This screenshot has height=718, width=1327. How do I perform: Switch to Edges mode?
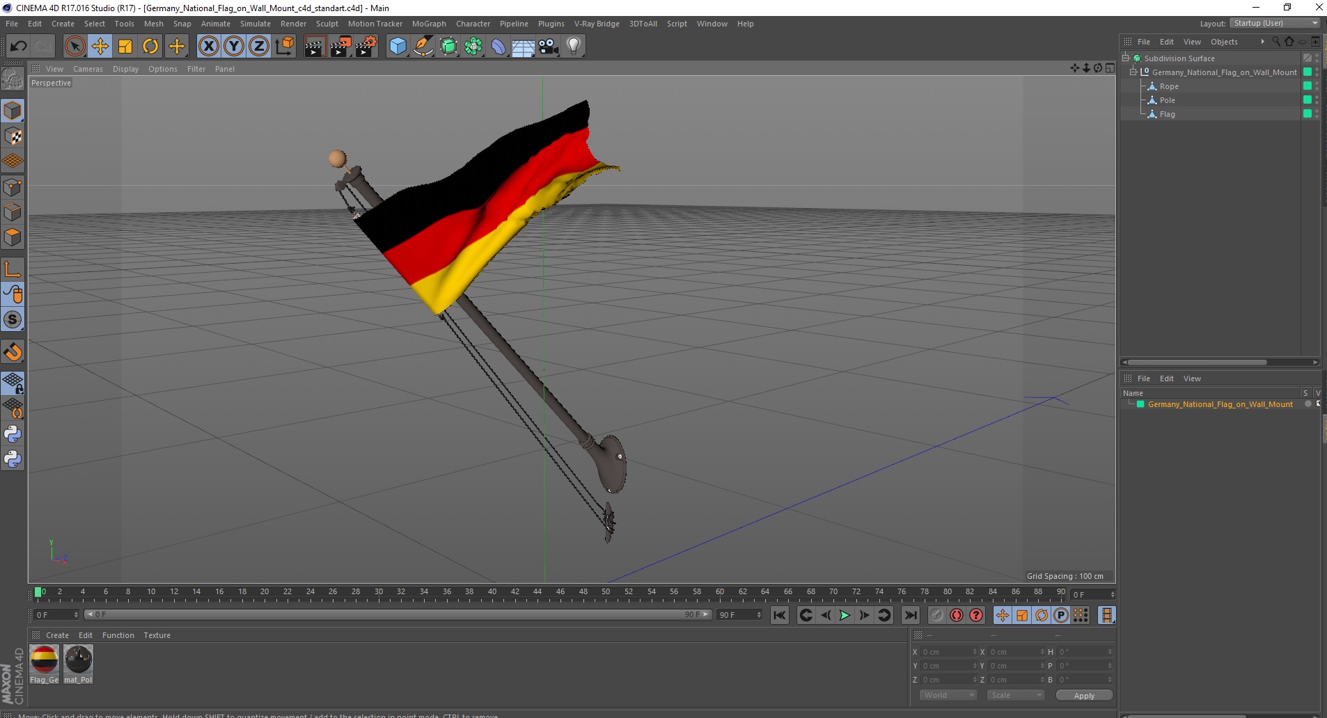13,212
